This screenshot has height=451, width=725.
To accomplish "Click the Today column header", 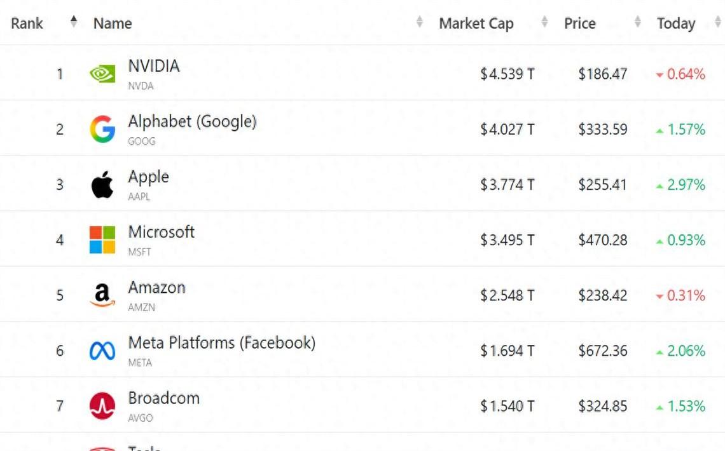I will click(x=676, y=24).
